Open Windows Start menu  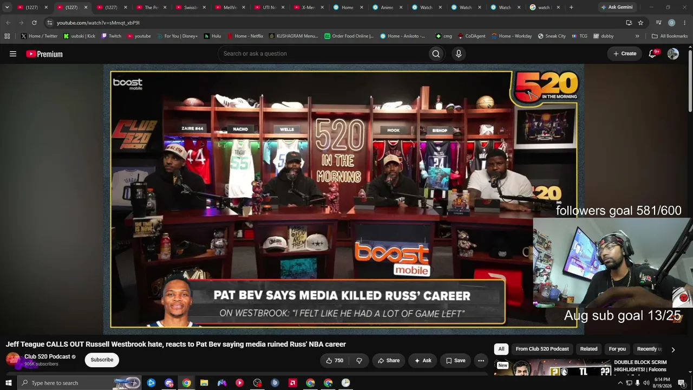(8, 383)
